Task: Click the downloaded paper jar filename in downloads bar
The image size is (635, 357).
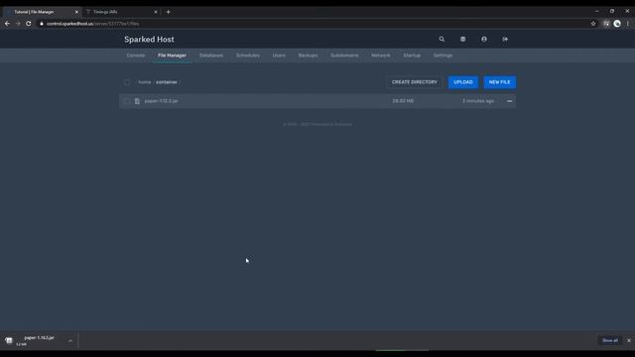Action: pyautogui.click(x=40, y=337)
